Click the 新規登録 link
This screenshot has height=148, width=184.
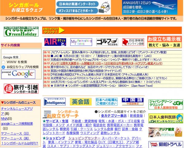coord(136,116)
